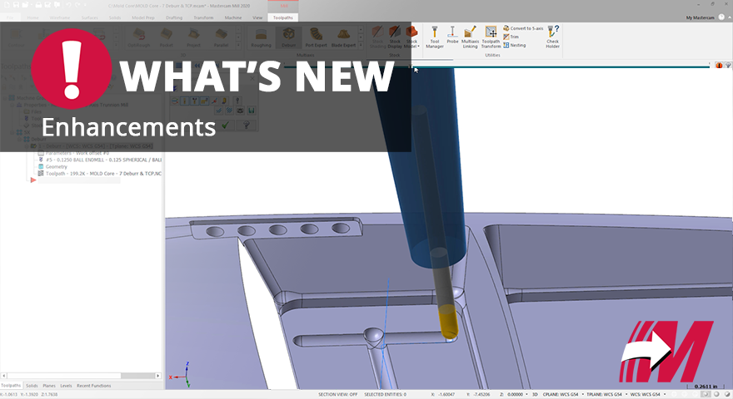Select the Toolpaths ribbon tab
This screenshot has height=399, width=733.
(x=283, y=17)
